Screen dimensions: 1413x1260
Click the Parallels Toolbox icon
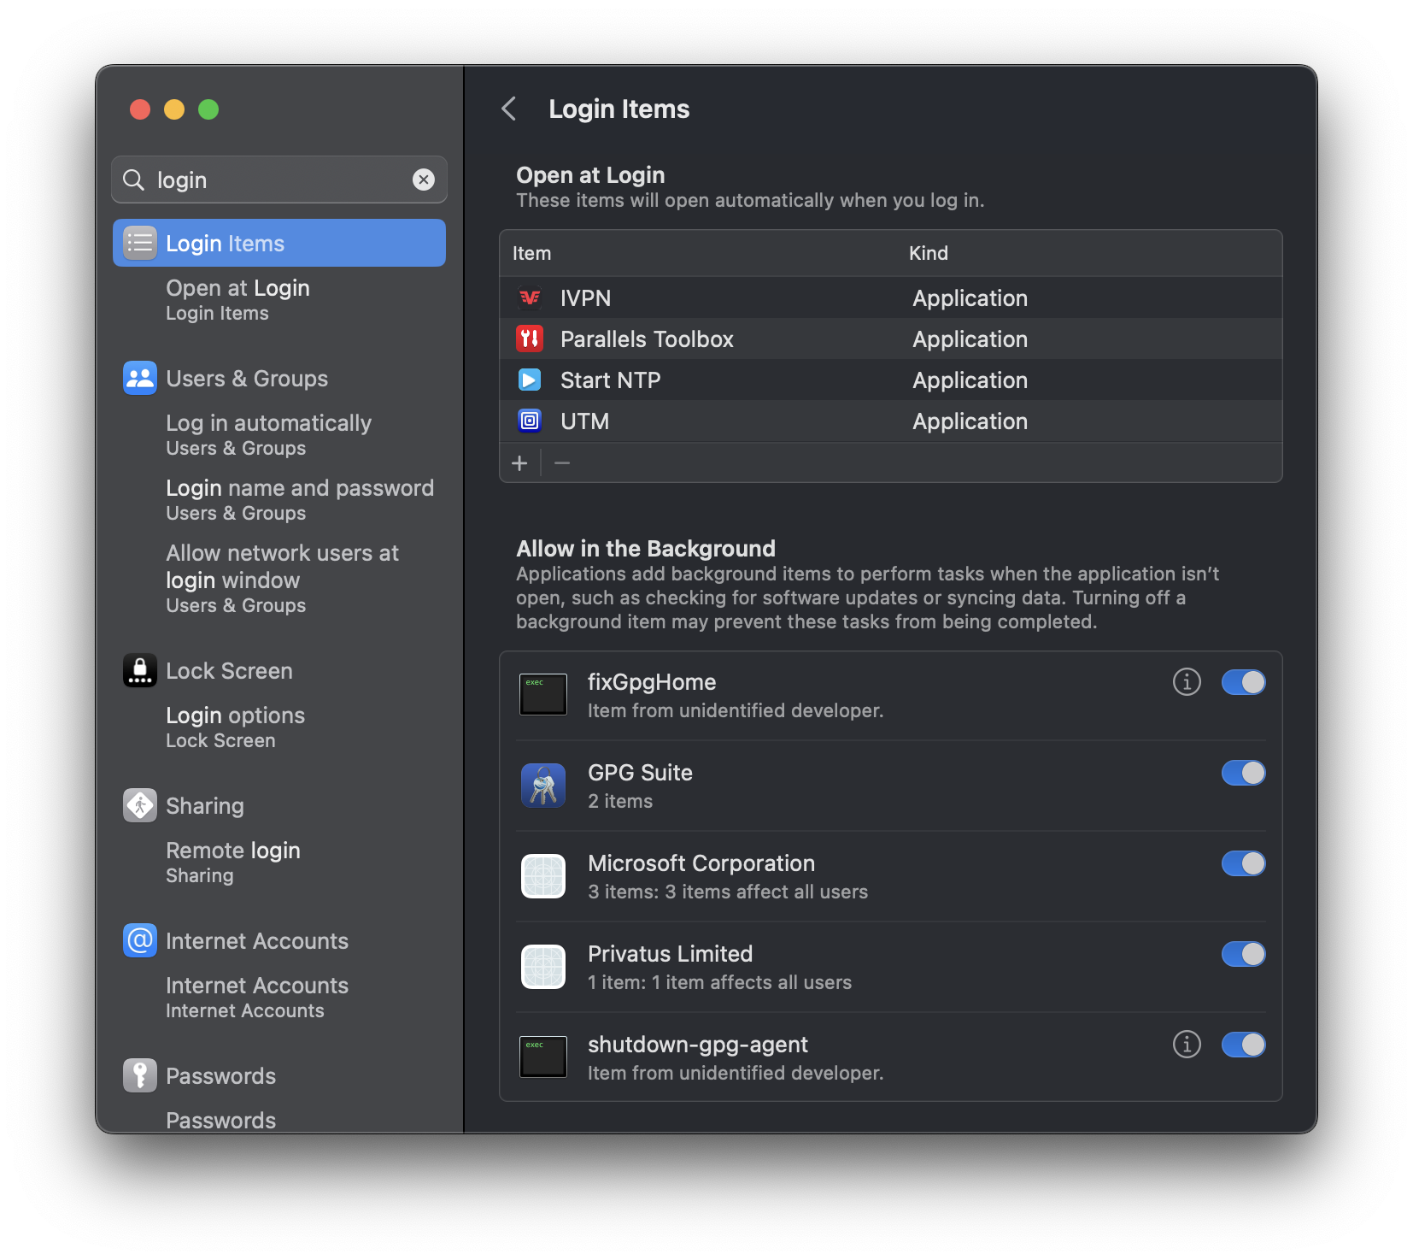(x=530, y=339)
